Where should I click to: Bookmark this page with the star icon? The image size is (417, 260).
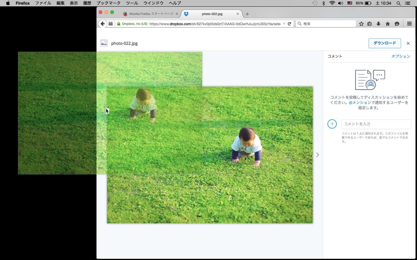click(x=361, y=24)
